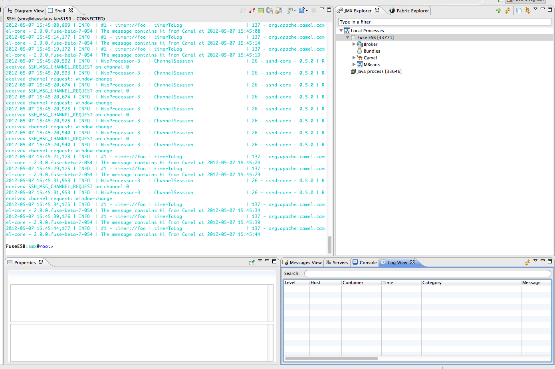Image resolution: width=555 pixels, height=369 pixels.
Task: Toggle link with editor in JMX Explorer
Action: click(527, 11)
